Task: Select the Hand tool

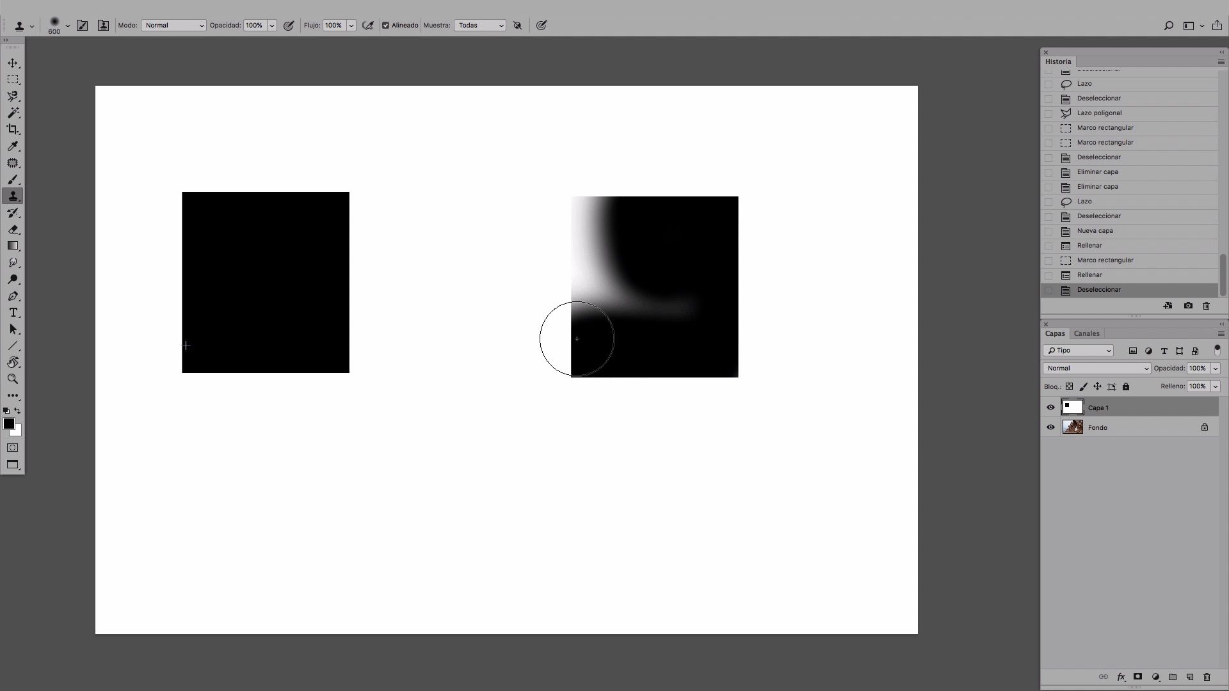Action: 13,363
